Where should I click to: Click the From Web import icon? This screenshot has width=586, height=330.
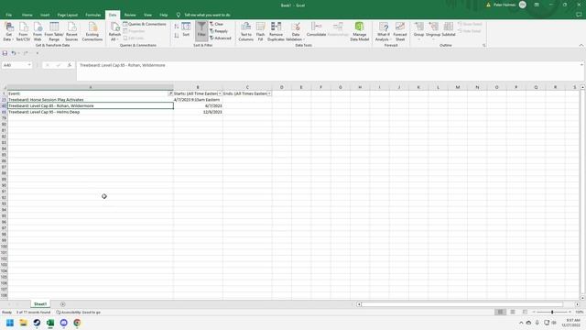38,31
